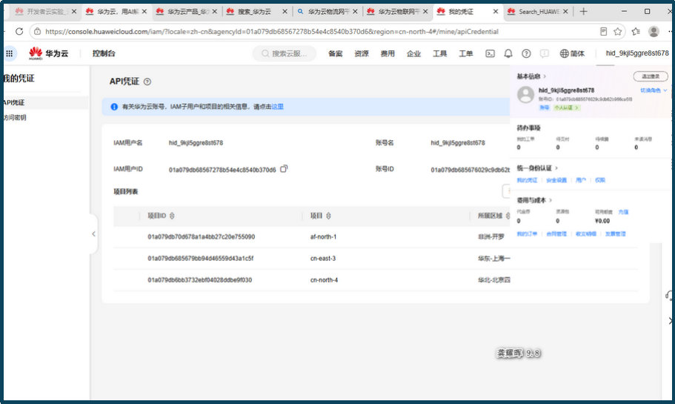Screen dimensions: 675x404
Task: Open the help question mark icon
Action: [x=526, y=53]
